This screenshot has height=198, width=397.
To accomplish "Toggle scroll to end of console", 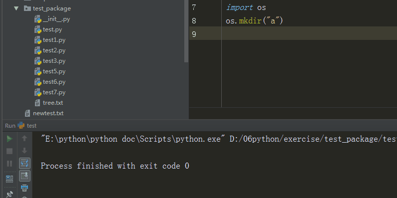I will pos(24,176).
